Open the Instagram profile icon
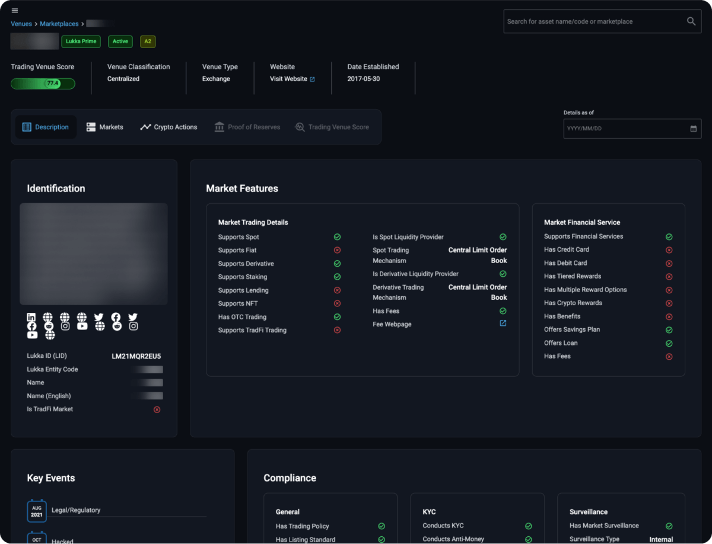This screenshot has width=712, height=544. click(x=65, y=326)
